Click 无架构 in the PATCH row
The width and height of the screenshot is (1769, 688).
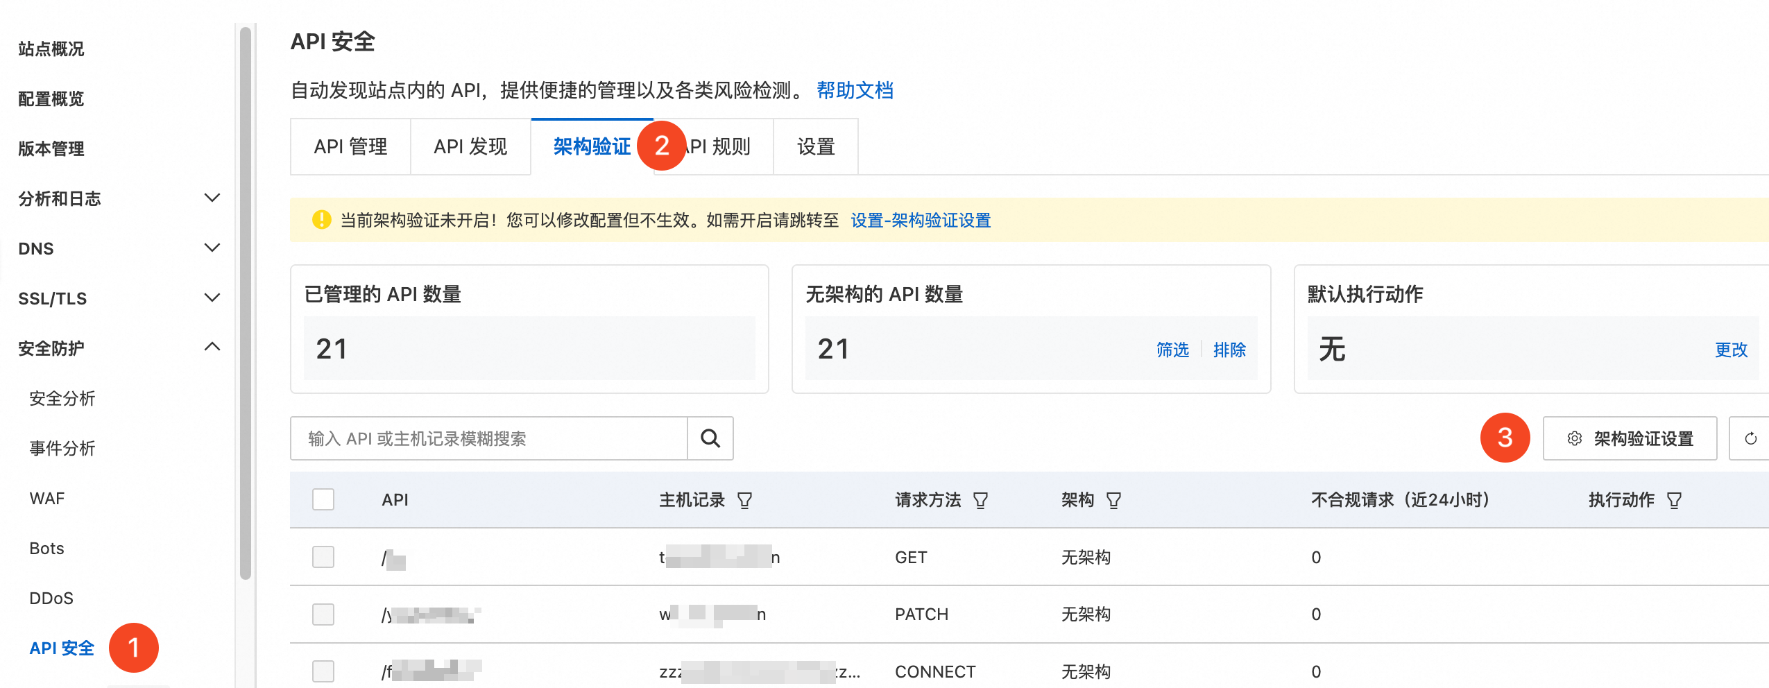(x=1086, y=614)
